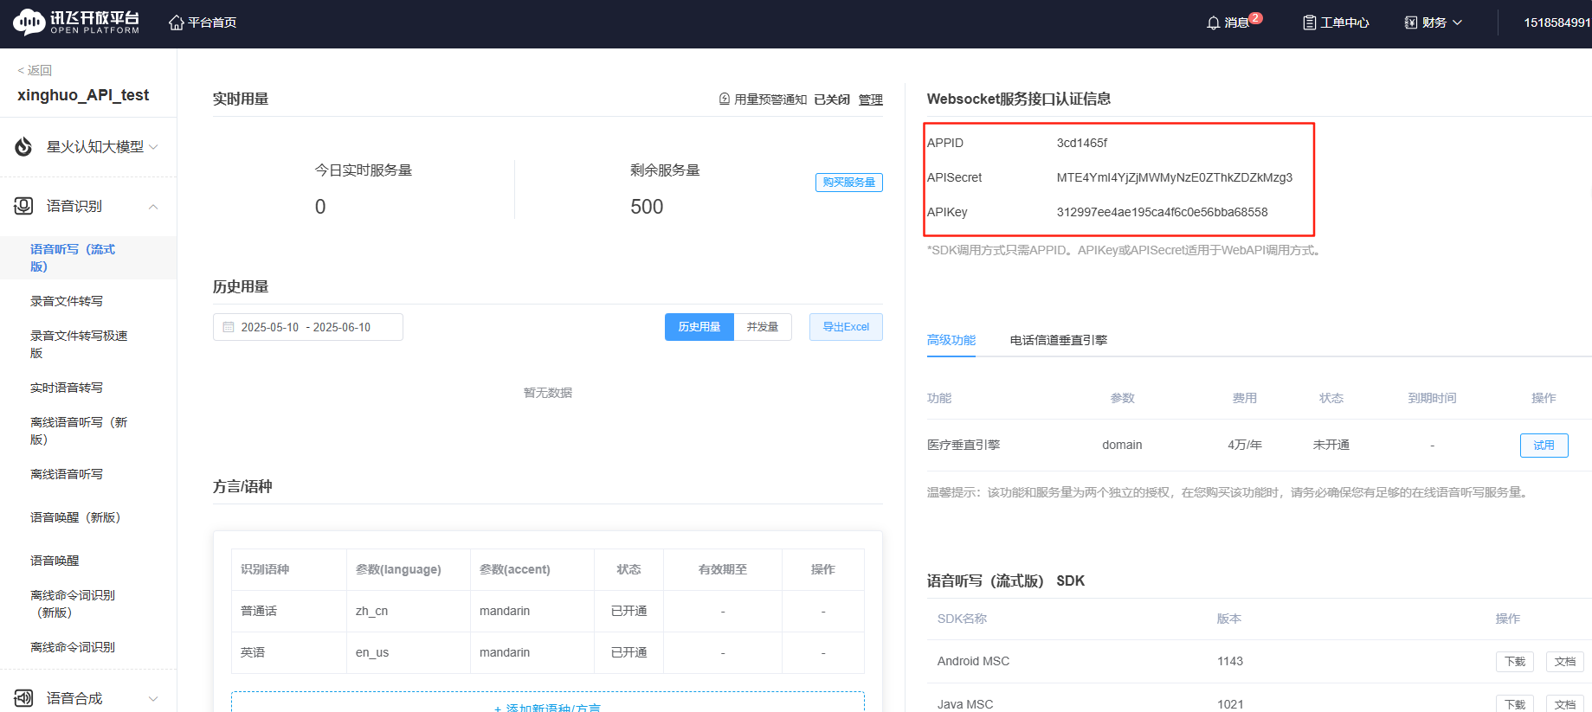Viewport: 1592px width, 712px height.
Task: Open 文档 for Android MSC
Action: pyautogui.click(x=1565, y=661)
